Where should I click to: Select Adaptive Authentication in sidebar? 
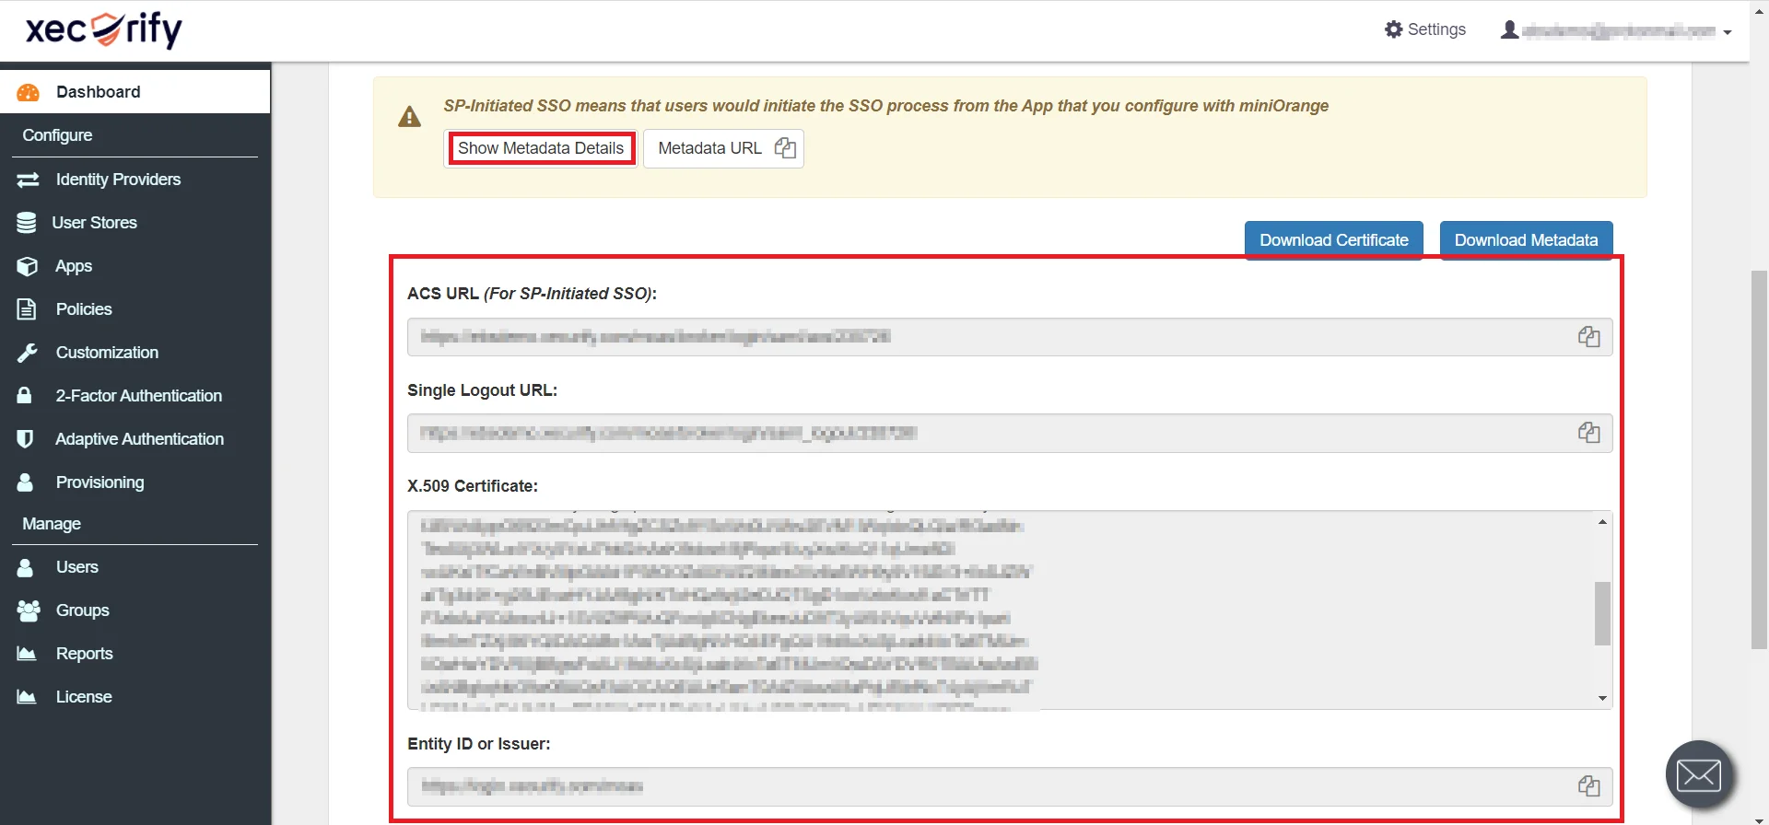[139, 439]
